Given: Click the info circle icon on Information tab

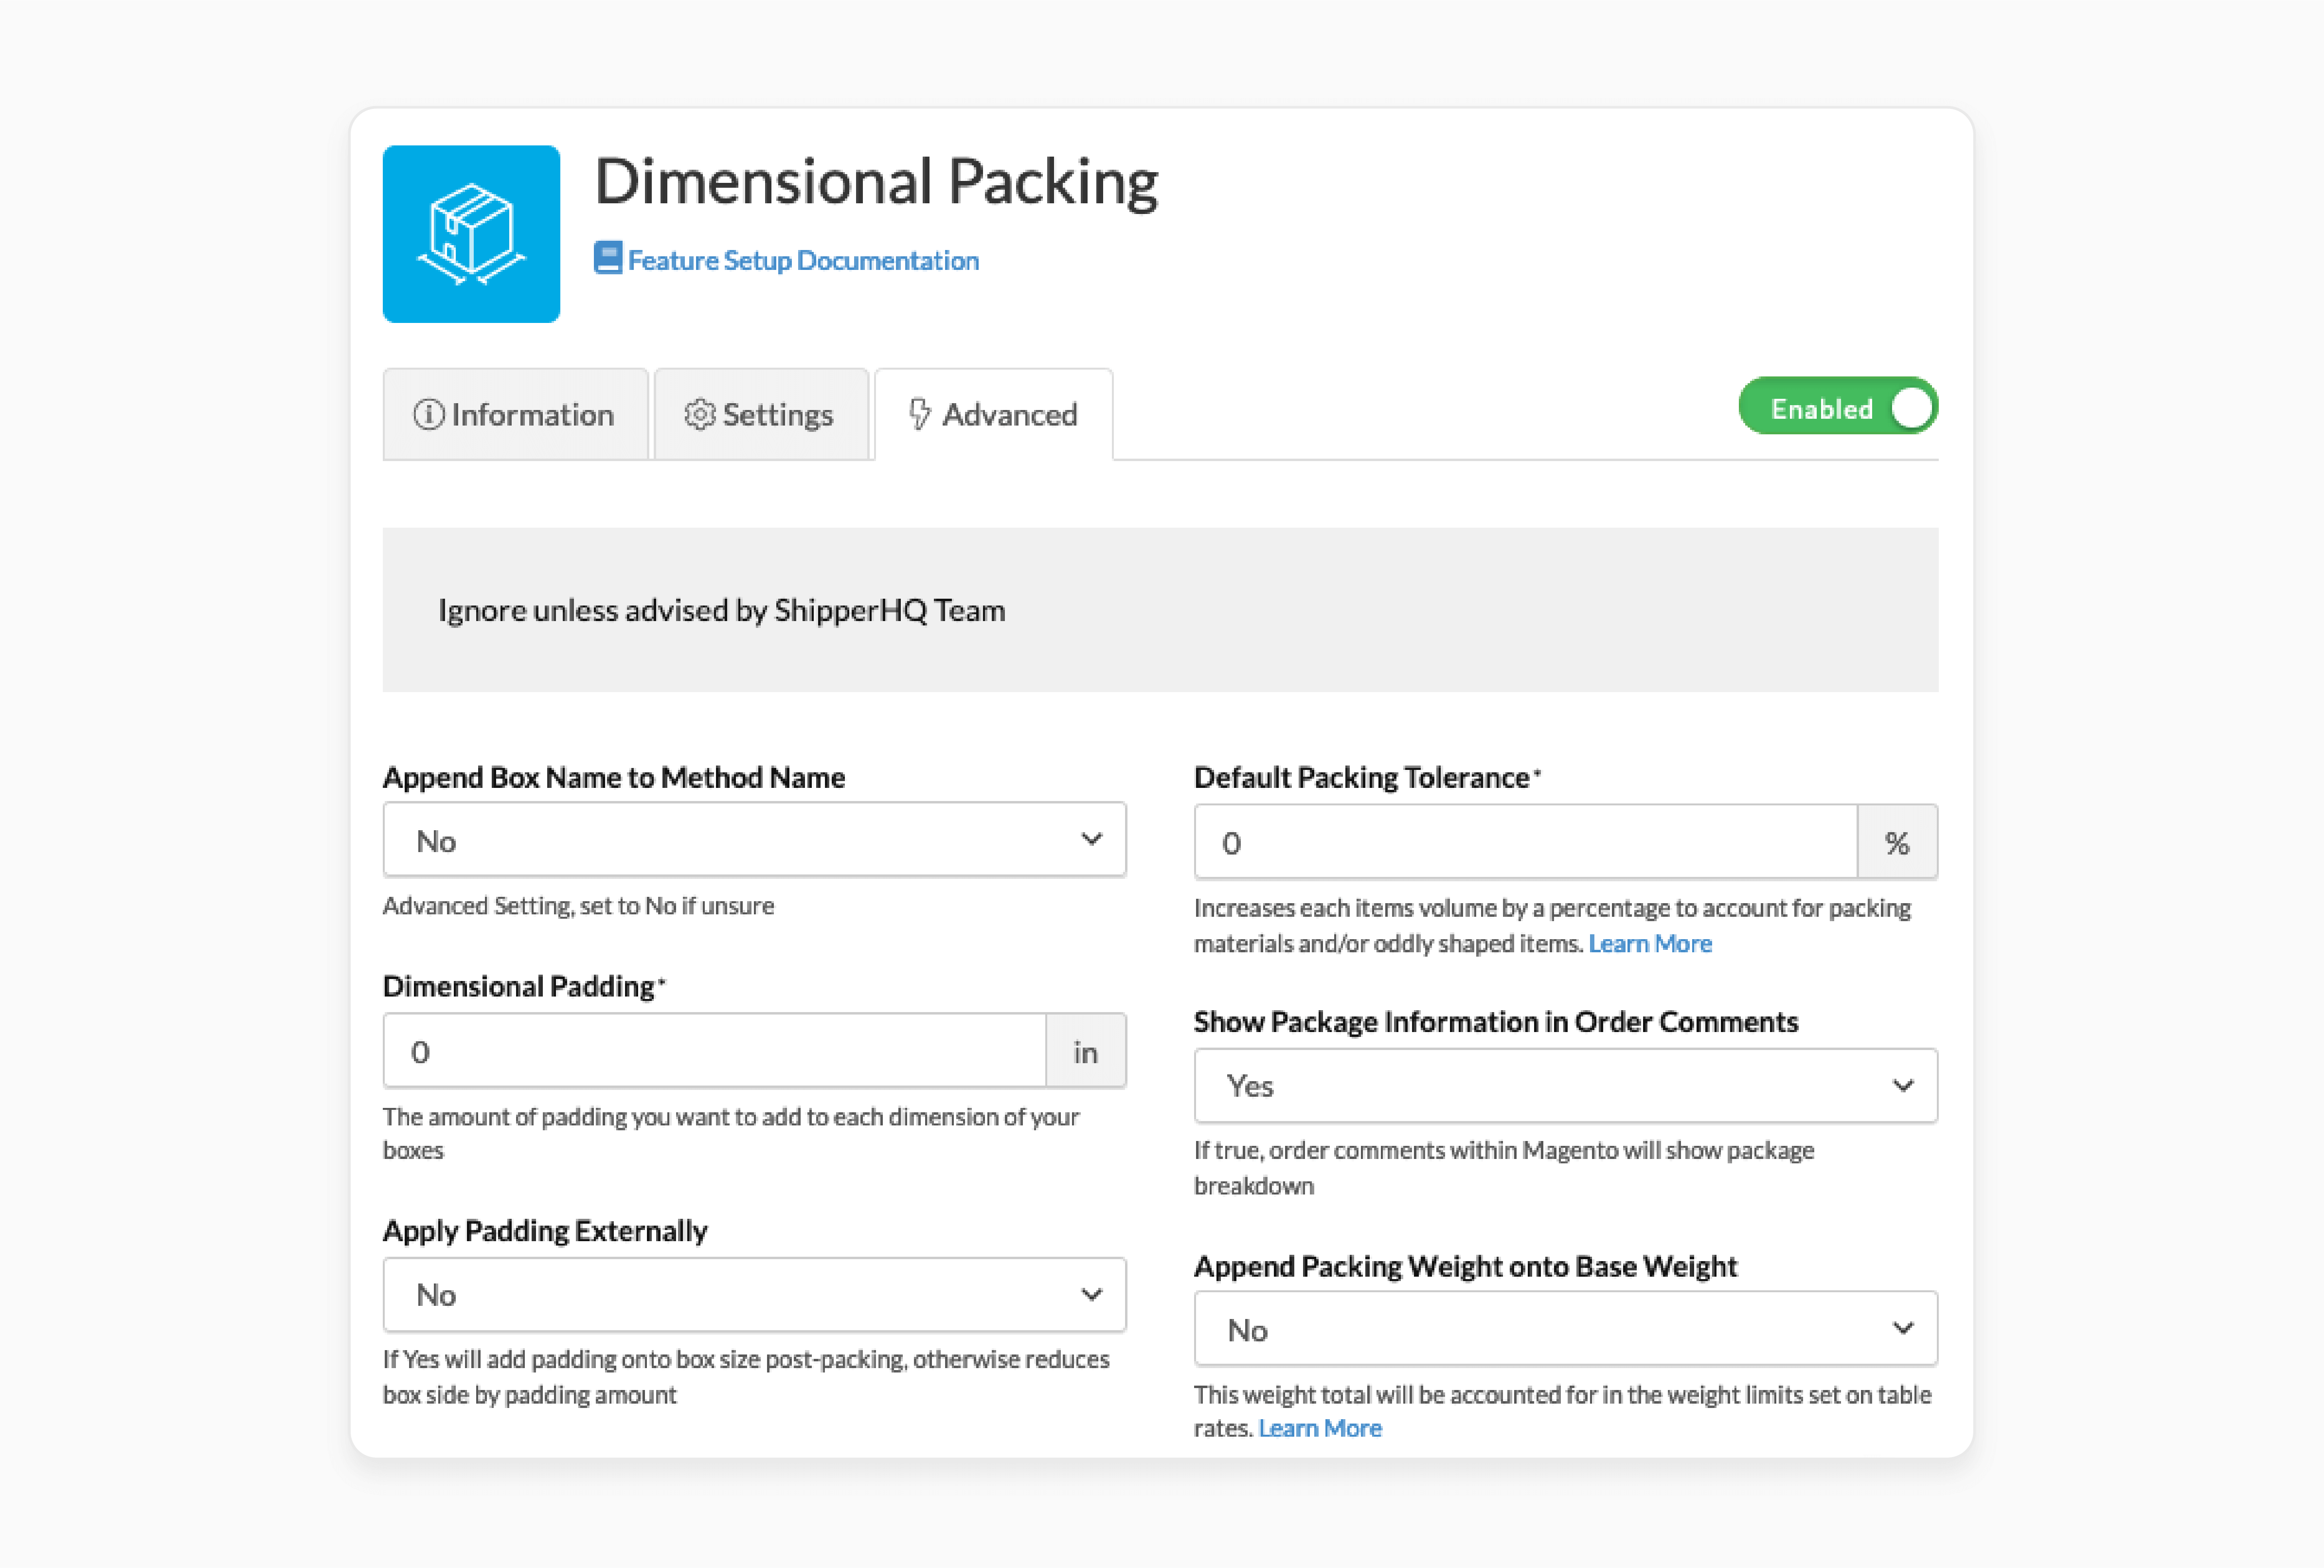Looking at the screenshot, I should [x=428, y=414].
